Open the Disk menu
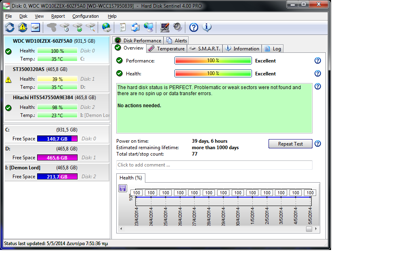The height and width of the screenshot is (254, 407). (23, 16)
